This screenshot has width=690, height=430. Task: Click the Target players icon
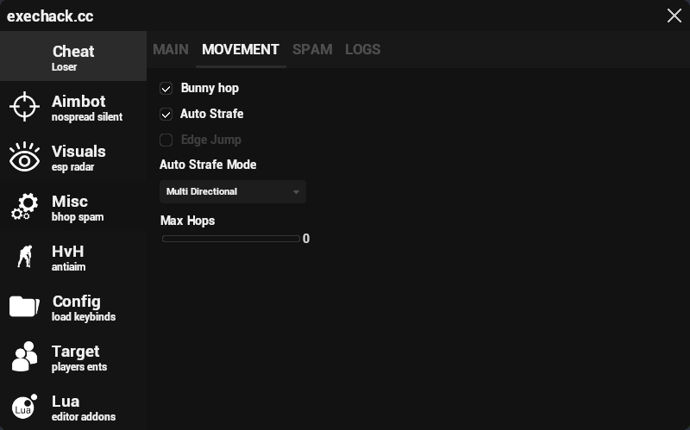click(x=24, y=357)
